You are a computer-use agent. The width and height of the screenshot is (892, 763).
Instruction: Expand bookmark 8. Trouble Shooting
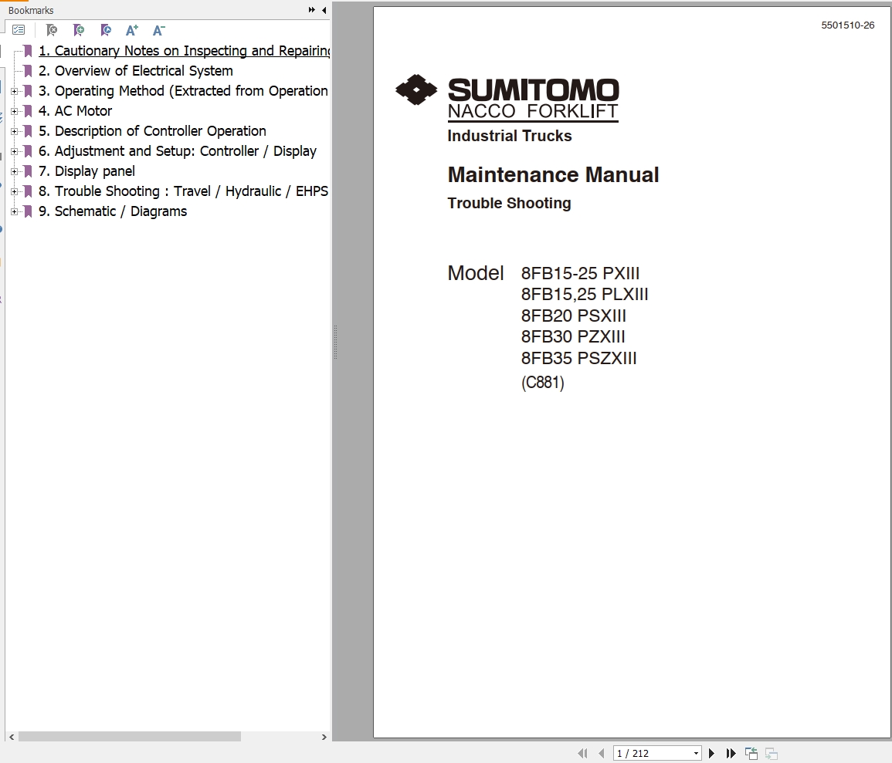pos(14,191)
